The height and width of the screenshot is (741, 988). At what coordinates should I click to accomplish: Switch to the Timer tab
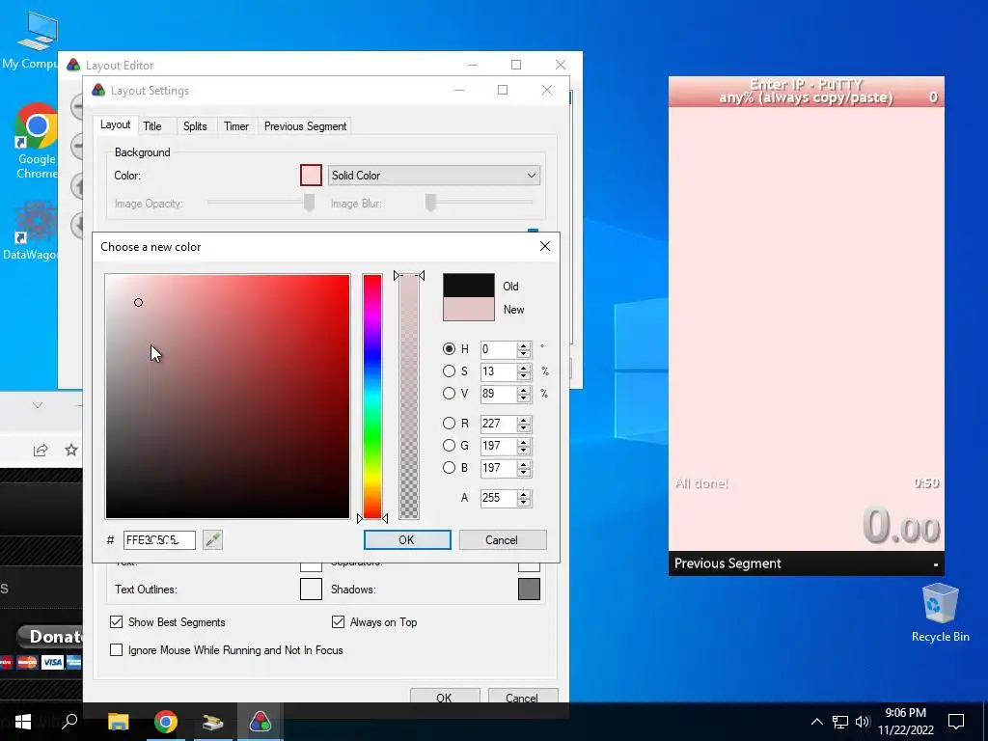pos(236,126)
